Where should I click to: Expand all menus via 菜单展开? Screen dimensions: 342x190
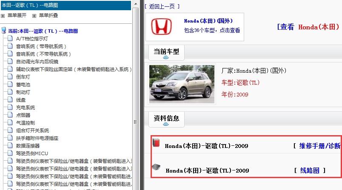(17, 15)
